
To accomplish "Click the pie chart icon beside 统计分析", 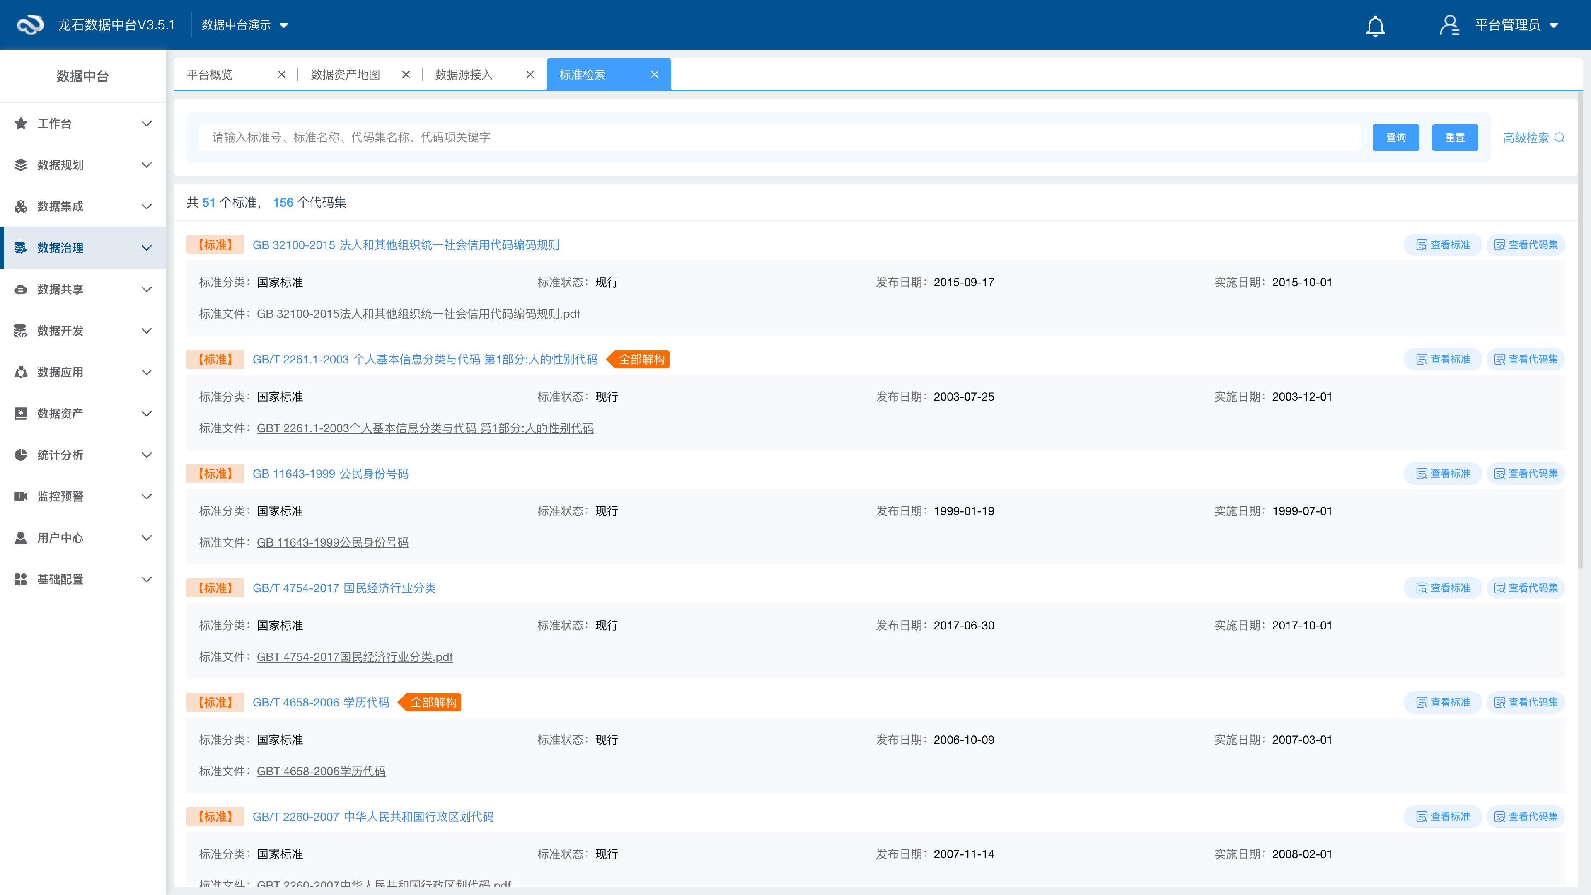I will pyautogui.click(x=21, y=455).
